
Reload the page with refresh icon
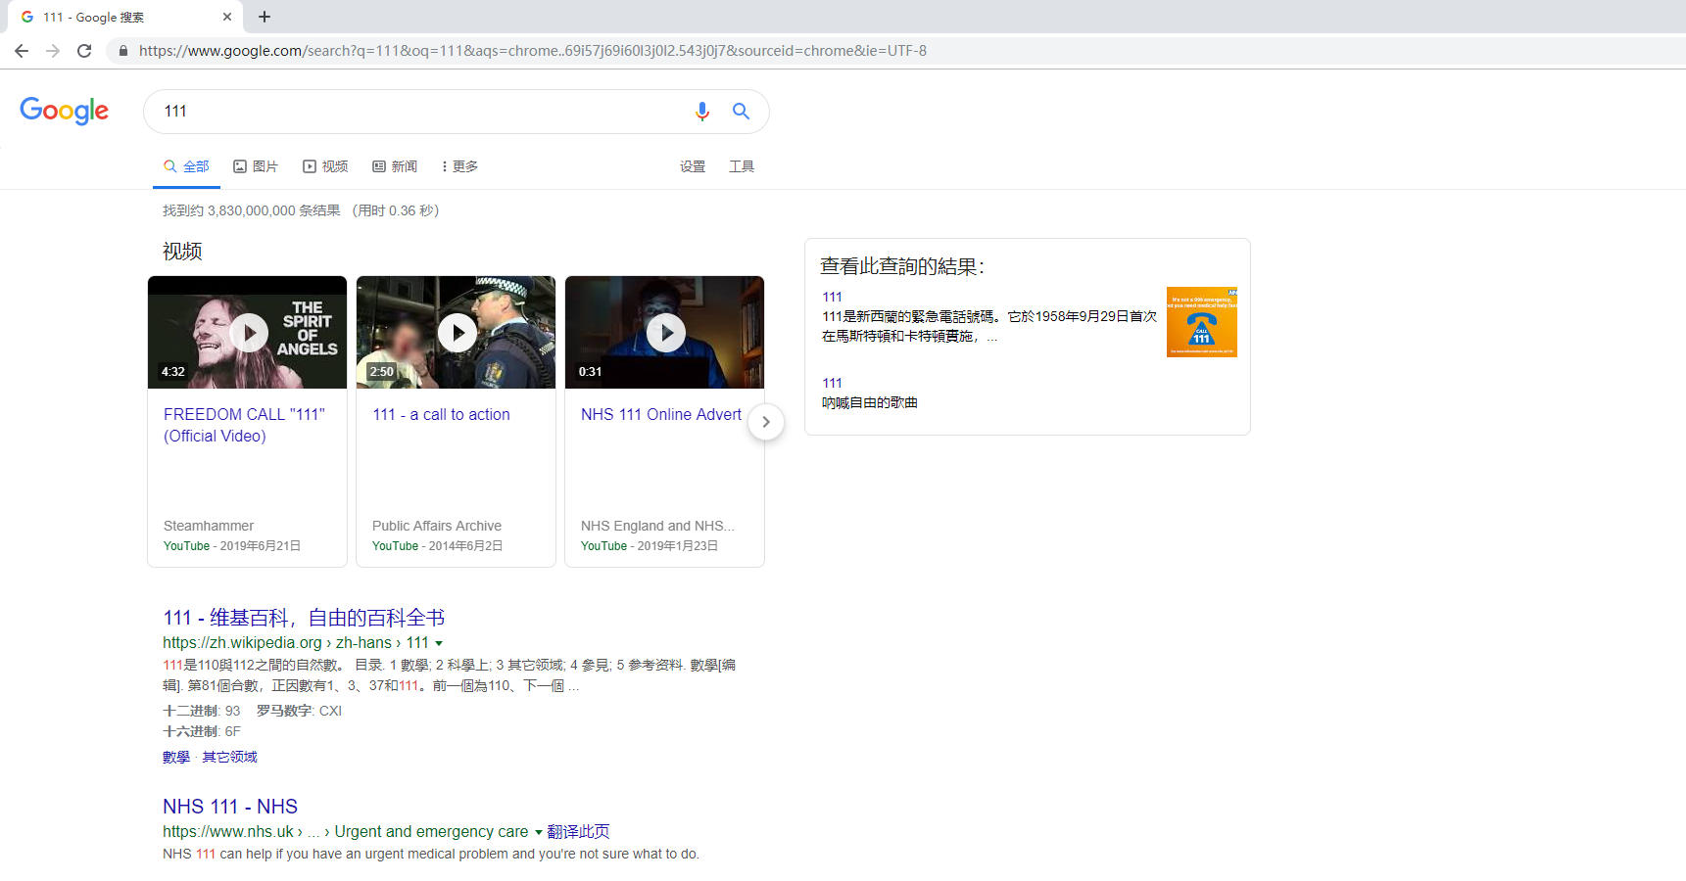[84, 51]
